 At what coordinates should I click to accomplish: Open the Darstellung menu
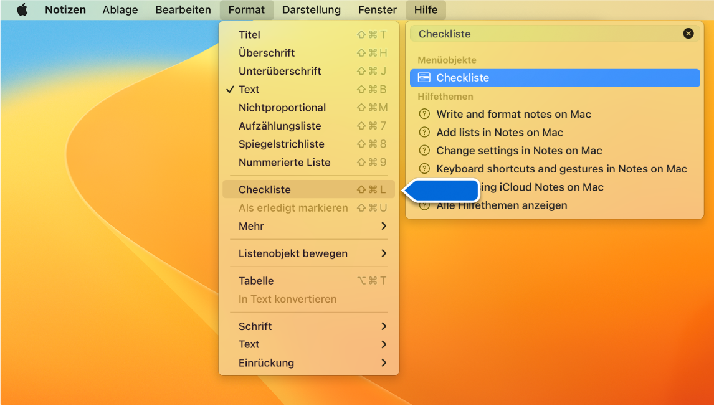311,9
